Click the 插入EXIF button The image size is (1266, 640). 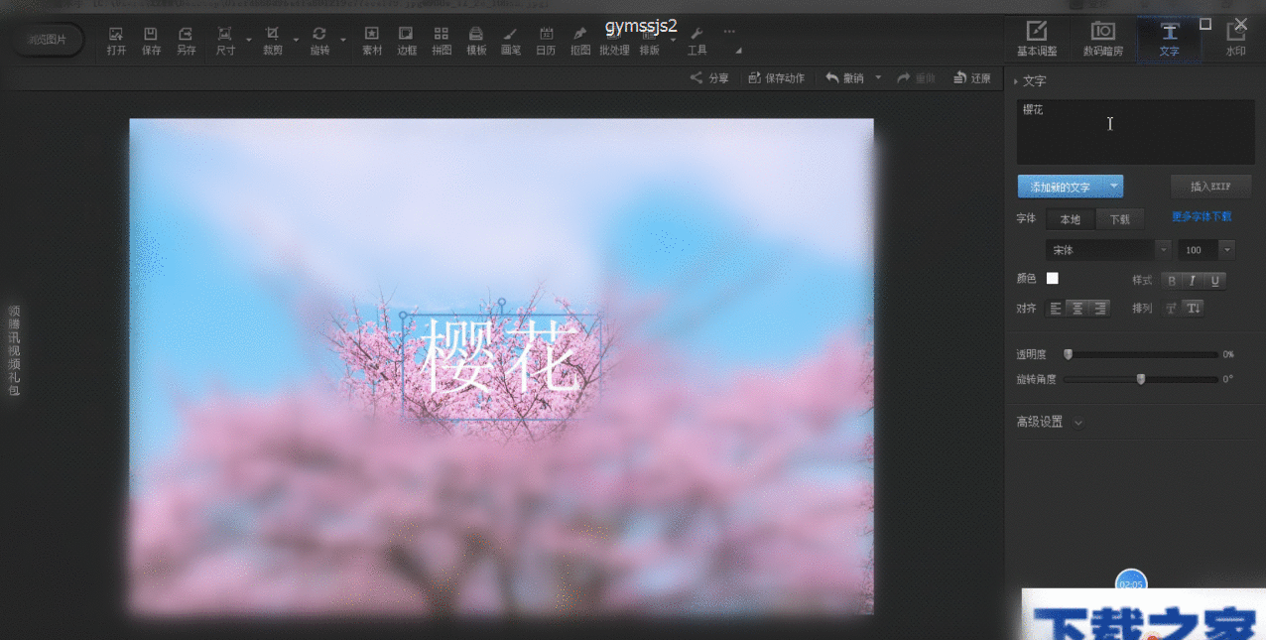(x=1210, y=187)
